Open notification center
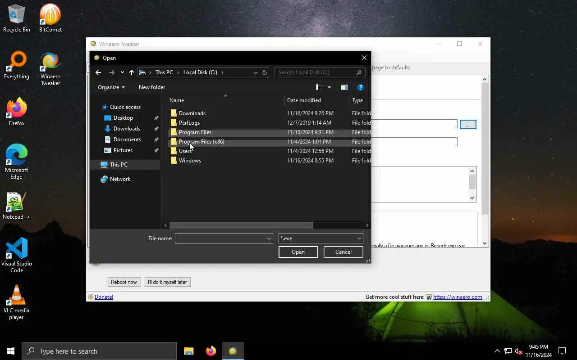Image resolution: width=577 pixels, height=360 pixels. (x=562, y=351)
